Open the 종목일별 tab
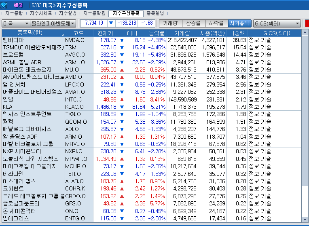This screenshot has width=309, height=226. 155,13
